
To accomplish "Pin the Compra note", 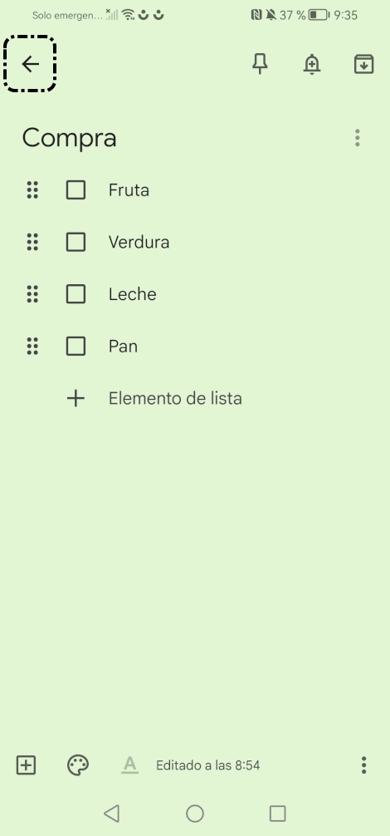I will tap(260, 65).
